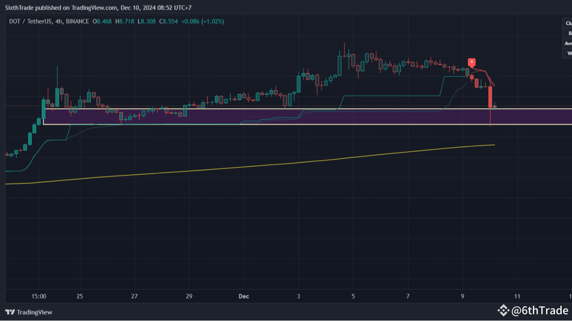Screen dimensions: 572x321
Task: Click the BINANCE exchange label
Action: click(x=77, y=21)
